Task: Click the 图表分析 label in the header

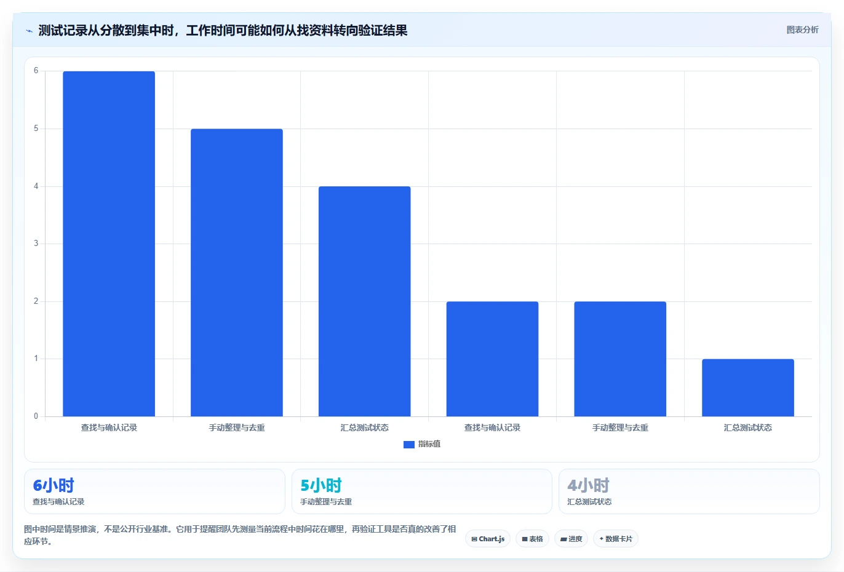Action: pyautogui.click(x=802, y=30)
